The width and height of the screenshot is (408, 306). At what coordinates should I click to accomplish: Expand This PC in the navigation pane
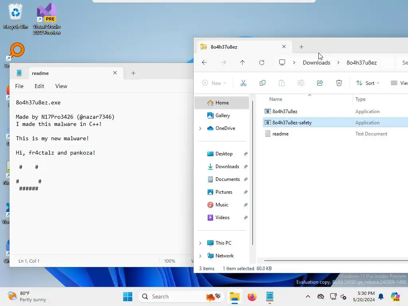(200, 243)
